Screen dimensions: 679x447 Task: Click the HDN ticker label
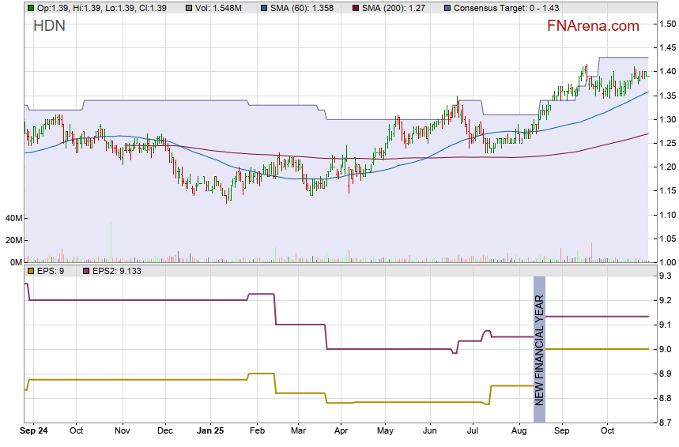pyautogui.click(x=49, y=26)
